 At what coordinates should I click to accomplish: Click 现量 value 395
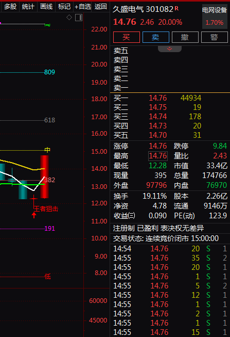161,175
